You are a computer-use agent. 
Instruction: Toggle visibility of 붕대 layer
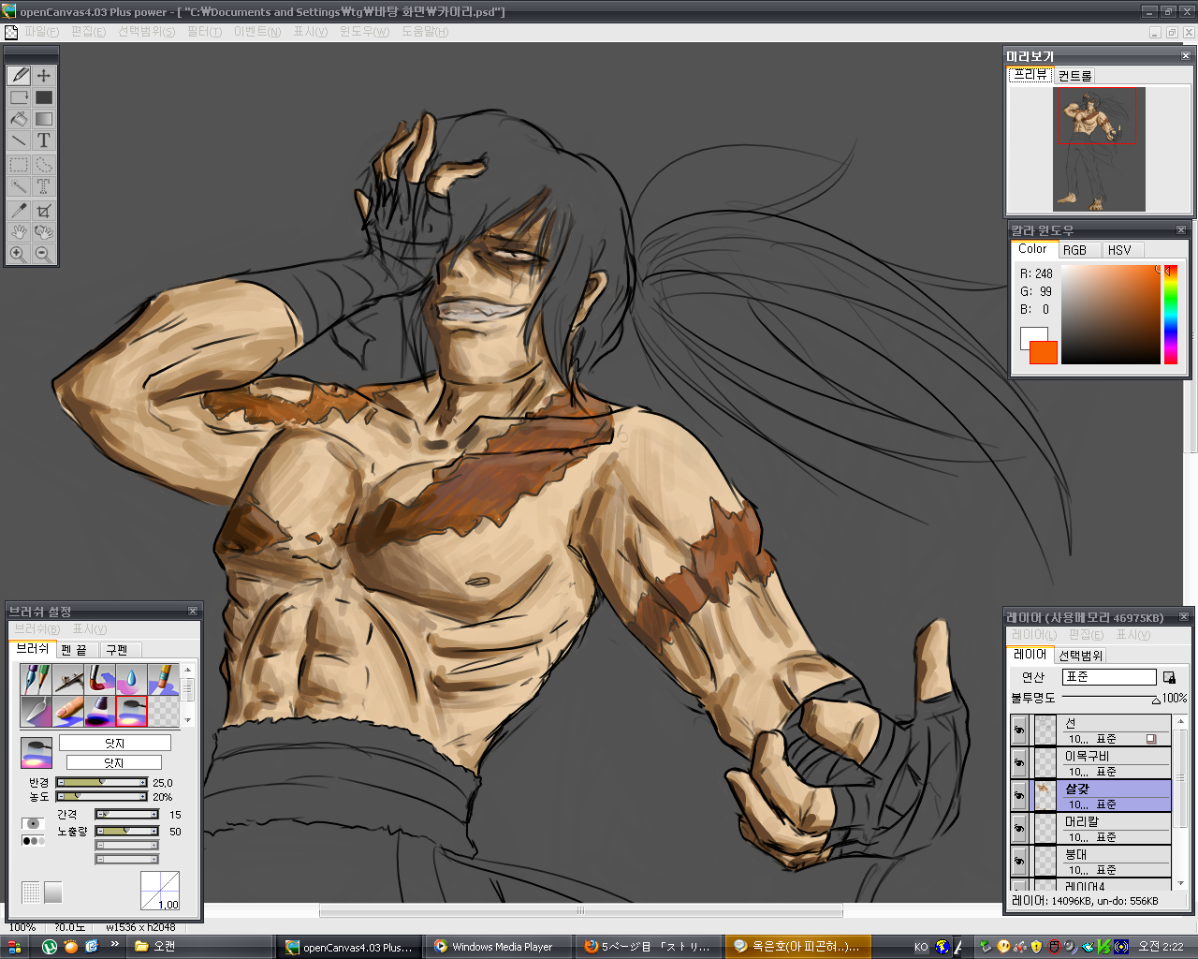1019,862
